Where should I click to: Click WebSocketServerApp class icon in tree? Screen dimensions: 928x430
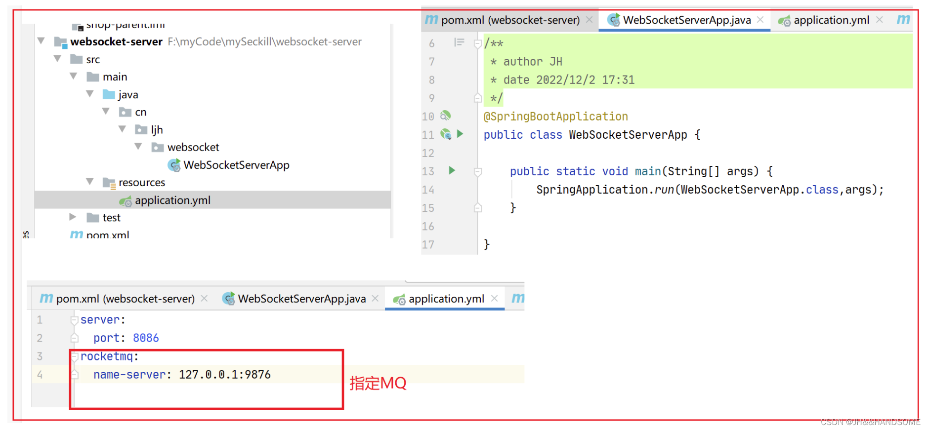174,165
